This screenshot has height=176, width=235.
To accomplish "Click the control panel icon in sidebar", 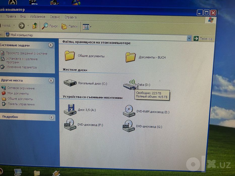I will tap(4, 104).
